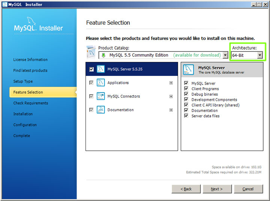
Task: Click the green download arrow icon in catalog
Action: pyautogui.click(x=103, y=55)
